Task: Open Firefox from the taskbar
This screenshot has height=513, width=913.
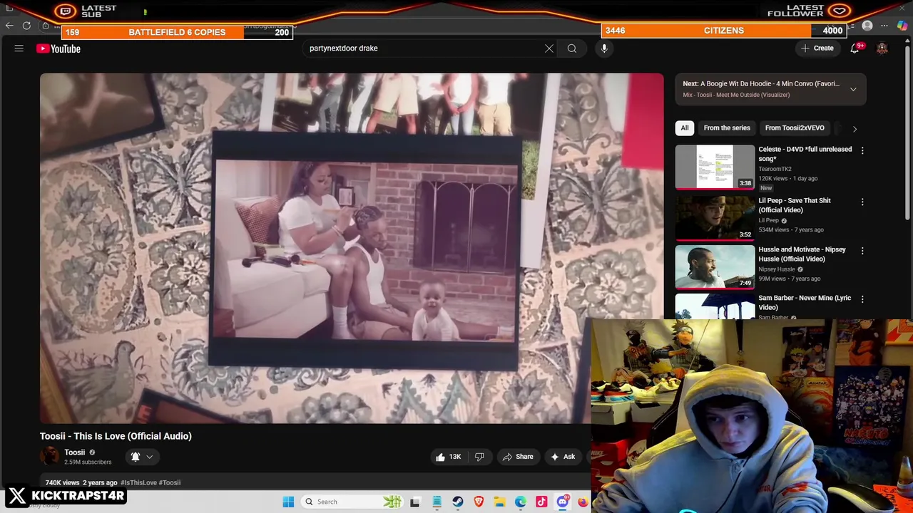Action: click(583, 502)
